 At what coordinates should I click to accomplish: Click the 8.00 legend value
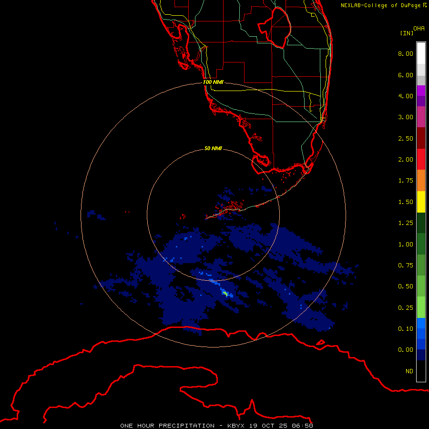coord(406,53)
